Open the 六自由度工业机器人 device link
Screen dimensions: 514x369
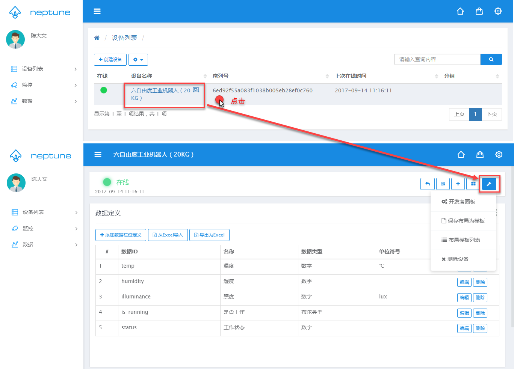(160, 91)
